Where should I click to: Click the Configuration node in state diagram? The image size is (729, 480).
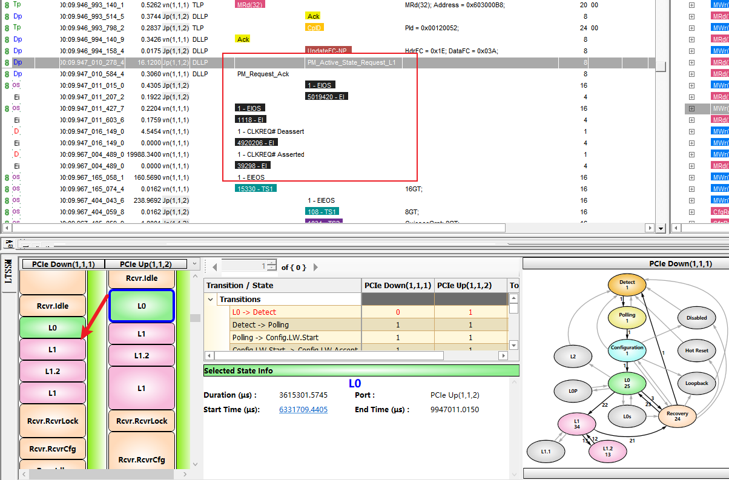[627, 350]
